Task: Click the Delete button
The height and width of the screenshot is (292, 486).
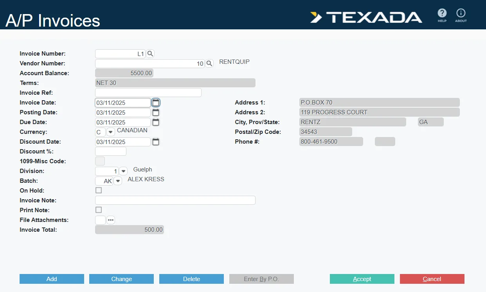Action: (x=191, y=279)
